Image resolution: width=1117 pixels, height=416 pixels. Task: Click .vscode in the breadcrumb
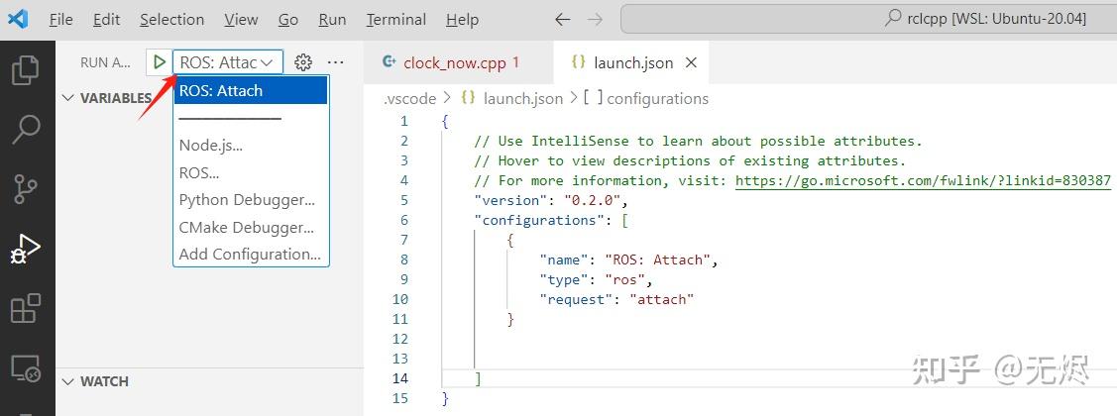click(409, 98)
